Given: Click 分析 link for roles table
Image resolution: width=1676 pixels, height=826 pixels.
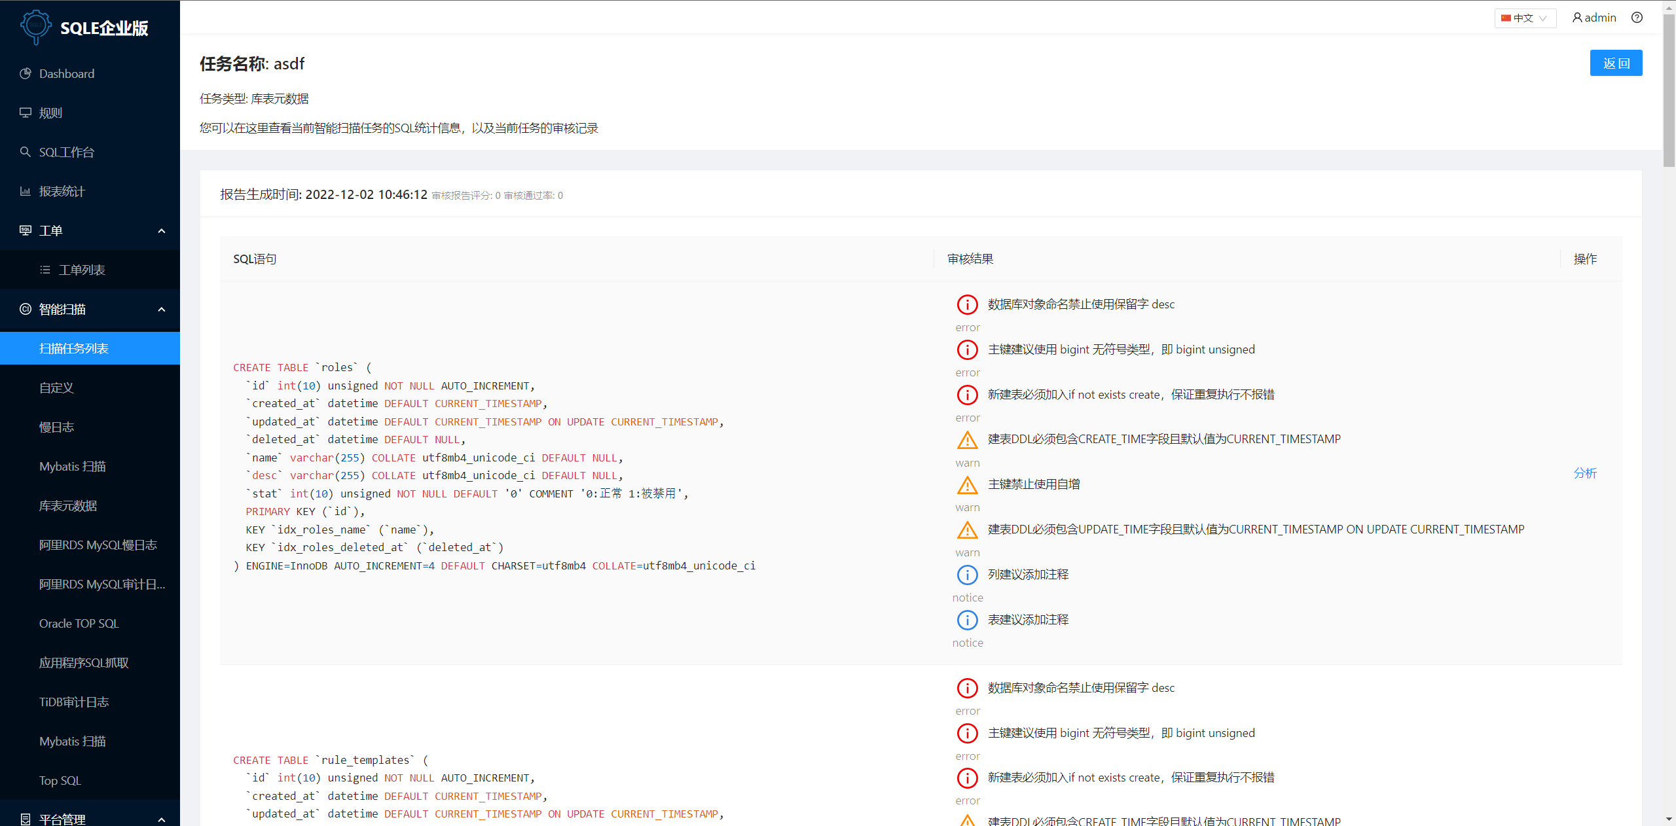Looking at the screenshot, I should [1585, 473].
